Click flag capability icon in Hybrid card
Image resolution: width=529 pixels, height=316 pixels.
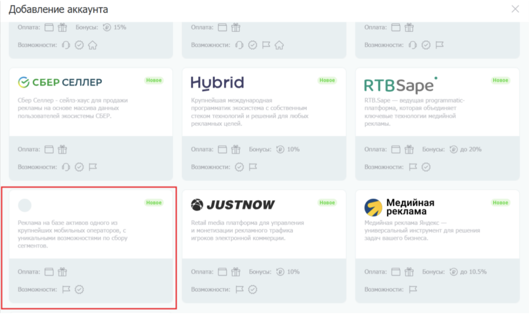pyautogui.click(x=253, y=167)
